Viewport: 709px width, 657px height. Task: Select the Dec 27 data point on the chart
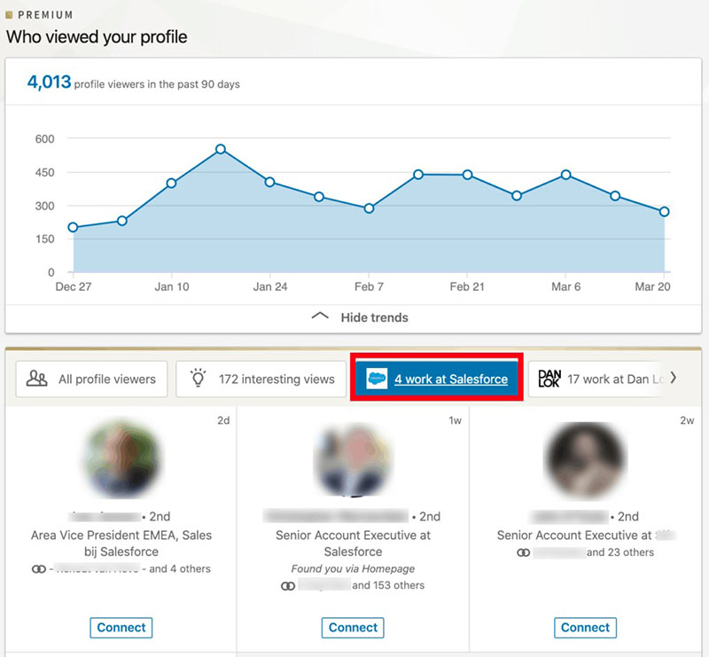pyautogui.click(x=73, y=227)
